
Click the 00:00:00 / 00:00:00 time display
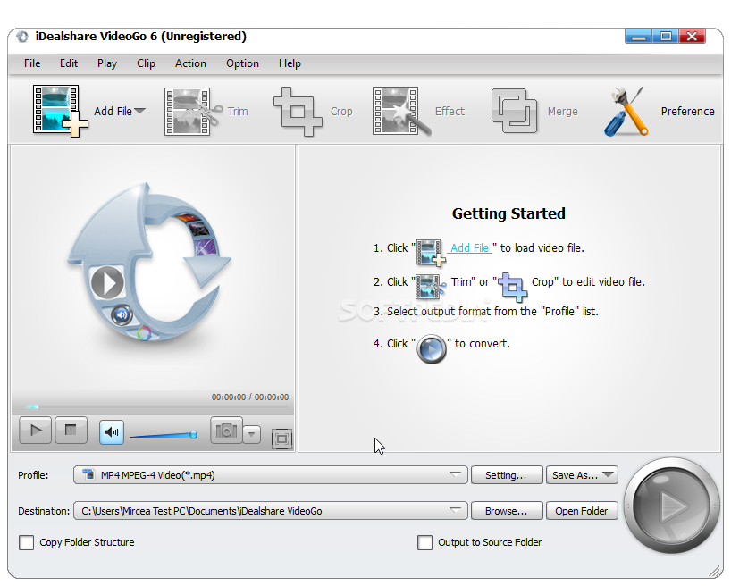tap(250, 398)
